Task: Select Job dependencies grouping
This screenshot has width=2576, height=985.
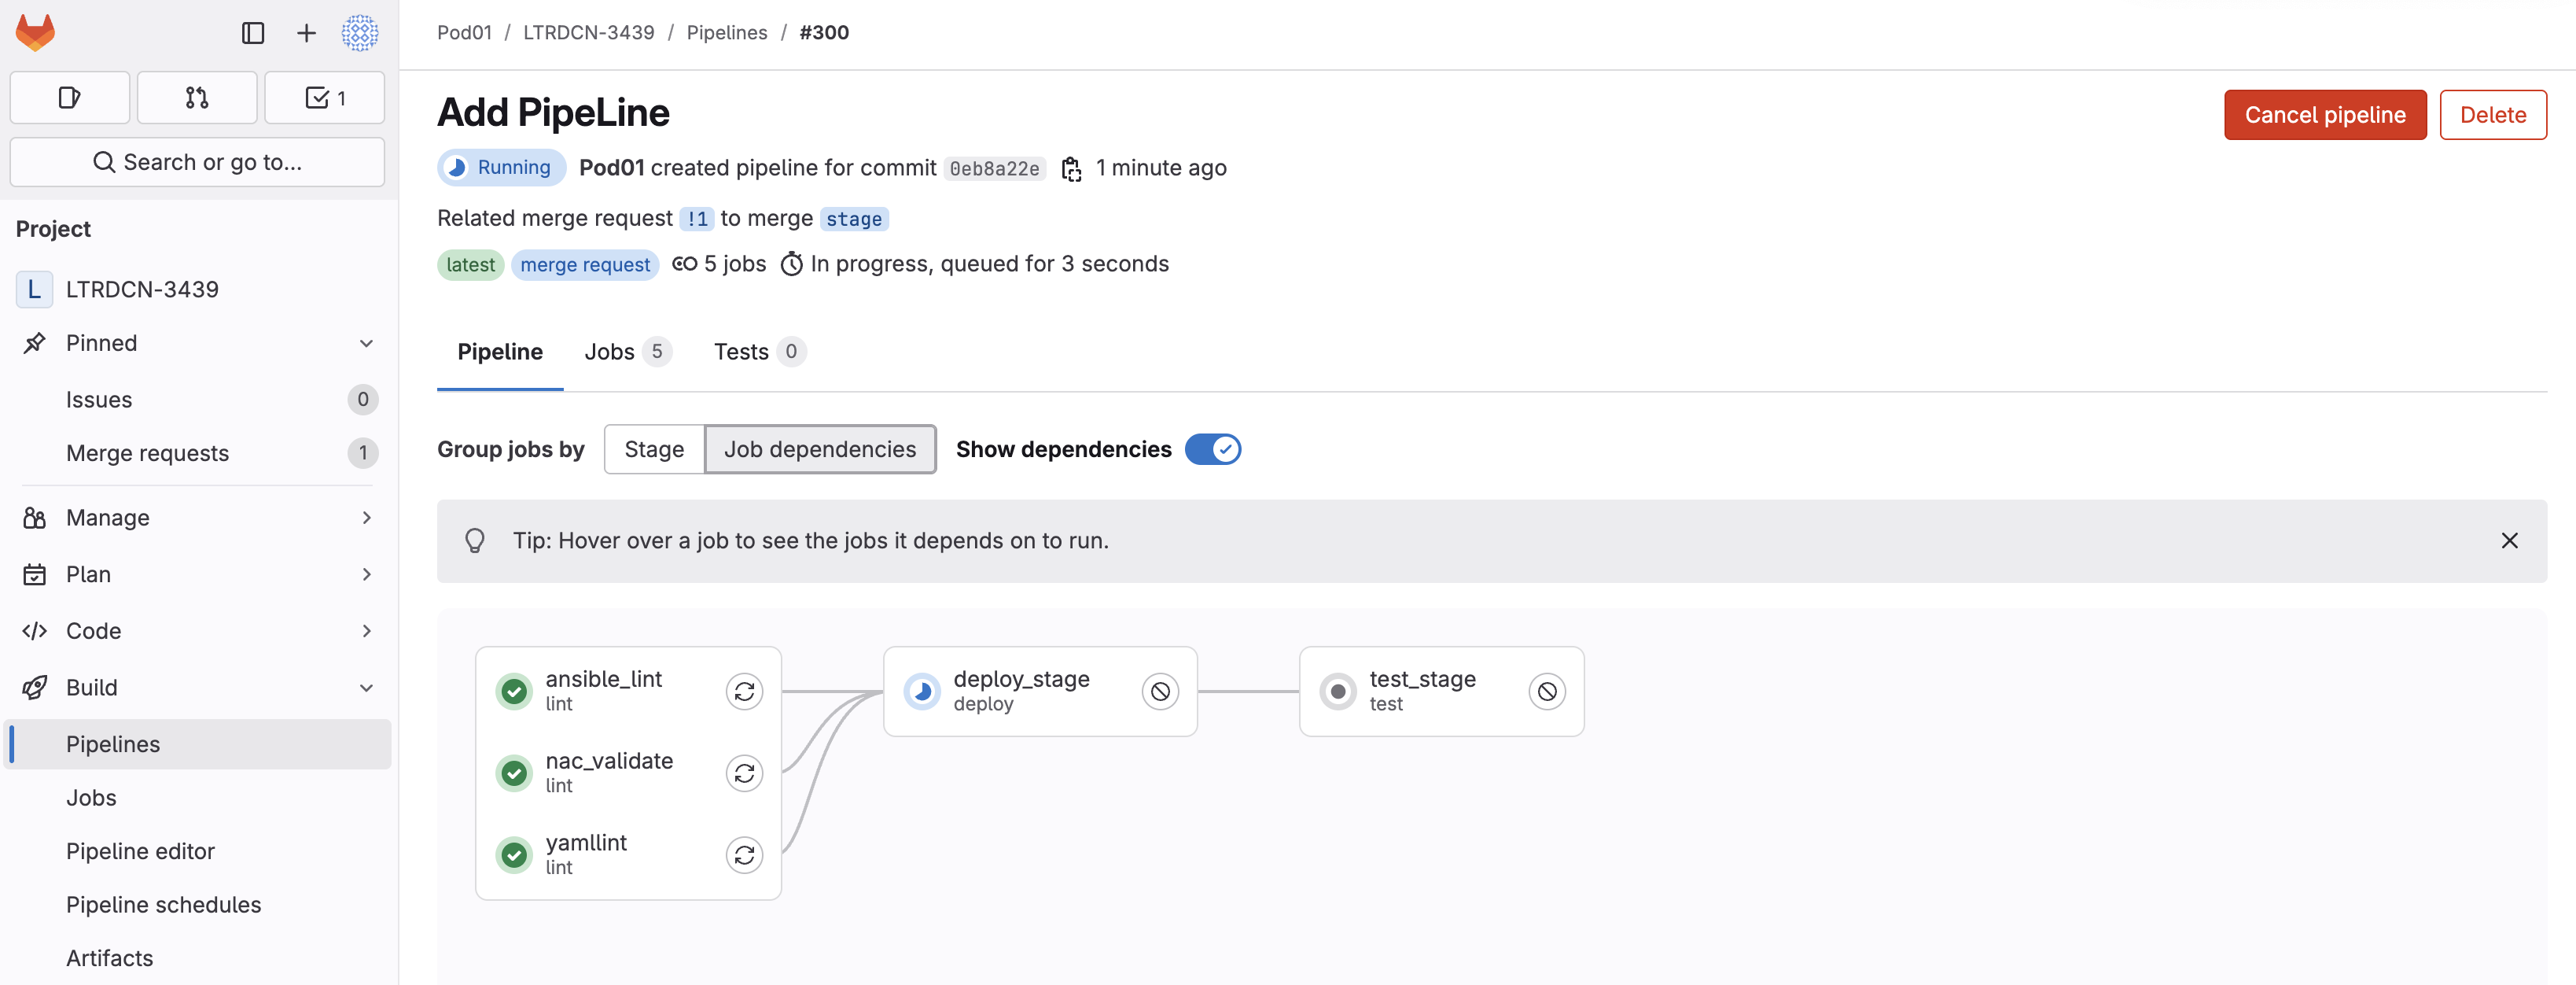Action: click(819, 449)
